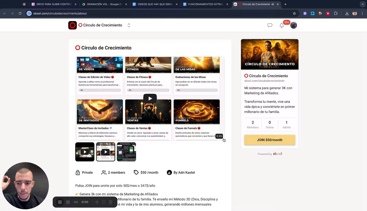Click the webcam bubble overlay
Viewport: 367px width, 211px height.
25,186
